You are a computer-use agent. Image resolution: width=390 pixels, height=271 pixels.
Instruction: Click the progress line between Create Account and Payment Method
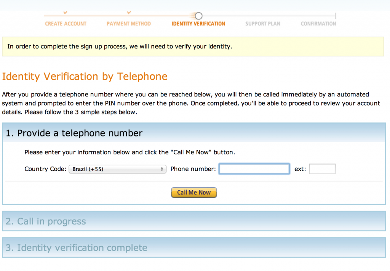(x=97, y=16)
